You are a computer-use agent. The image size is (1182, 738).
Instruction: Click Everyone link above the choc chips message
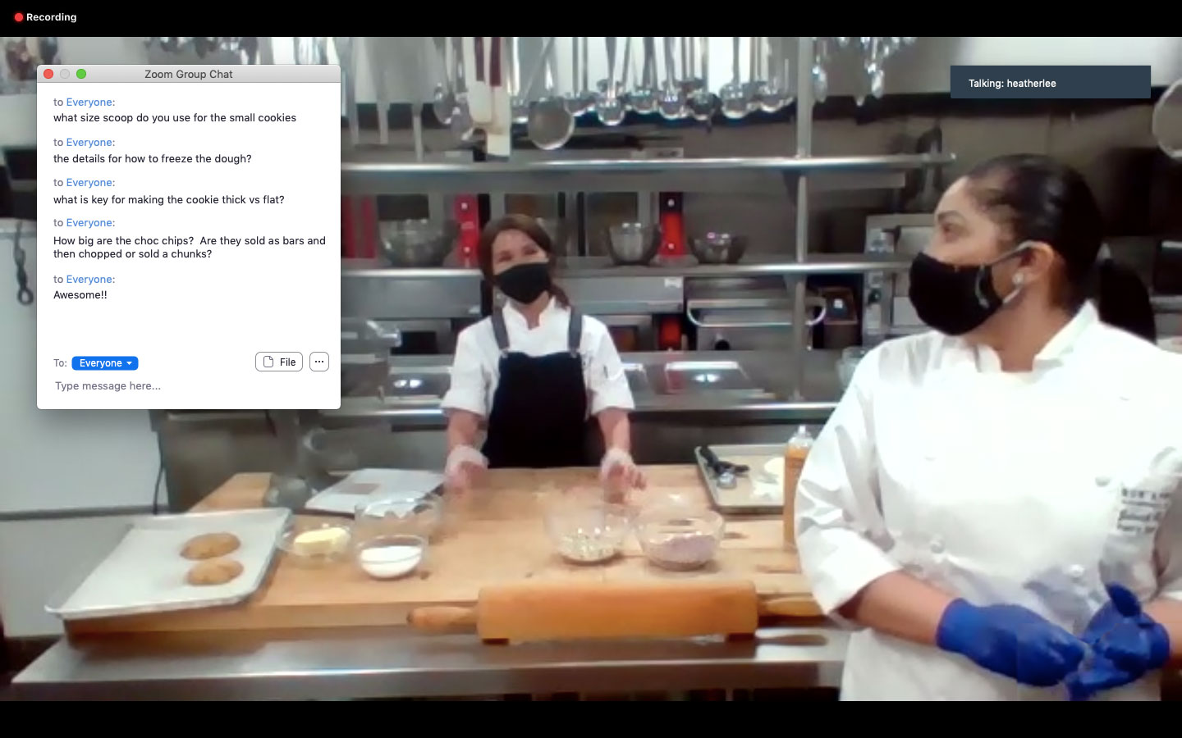click(x=90, y=223)
